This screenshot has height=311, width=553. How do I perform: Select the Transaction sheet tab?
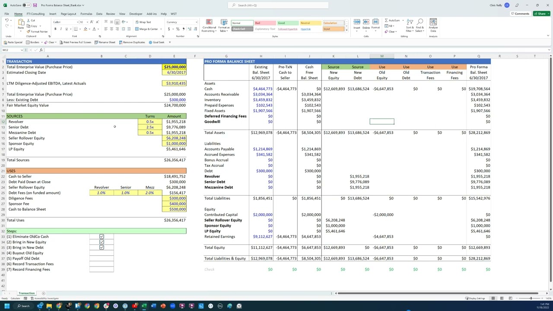point(26,293)
